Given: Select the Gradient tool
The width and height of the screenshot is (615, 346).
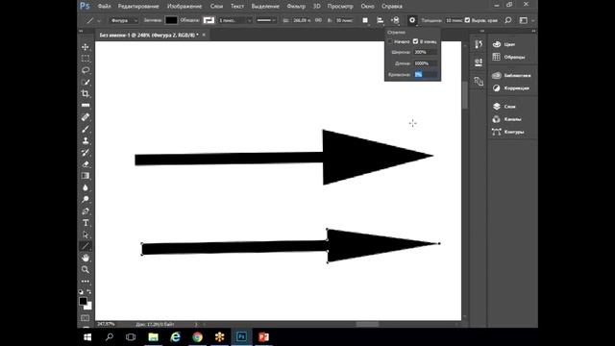Looking at the screenshot, I should point(86,176).
